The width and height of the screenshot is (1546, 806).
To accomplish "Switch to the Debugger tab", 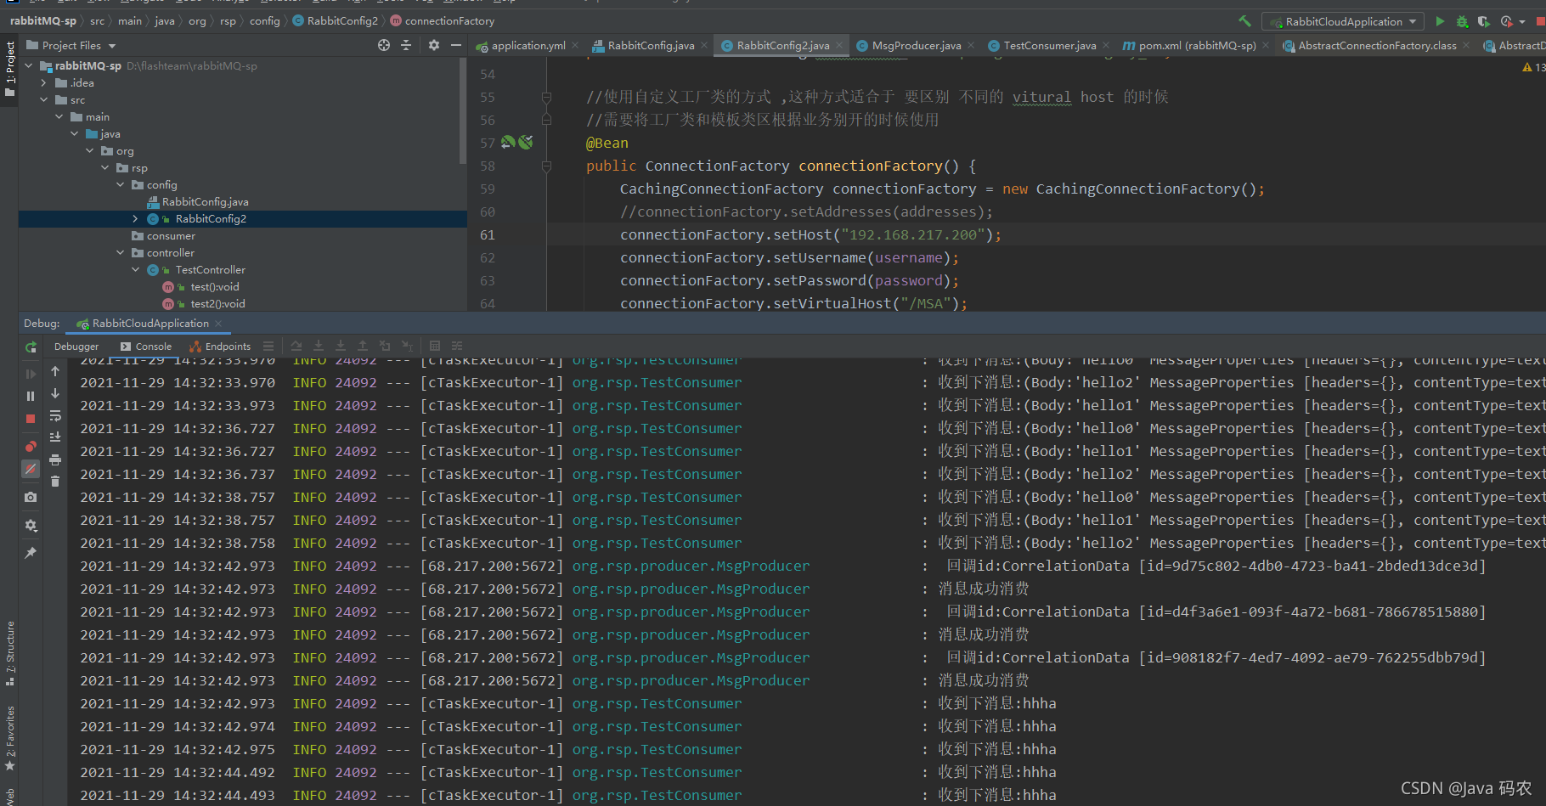I will [x=76, y=346].
